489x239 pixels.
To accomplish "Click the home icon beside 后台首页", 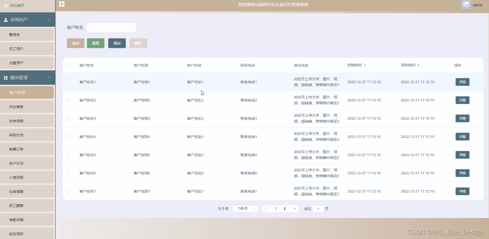I will 6,6.
